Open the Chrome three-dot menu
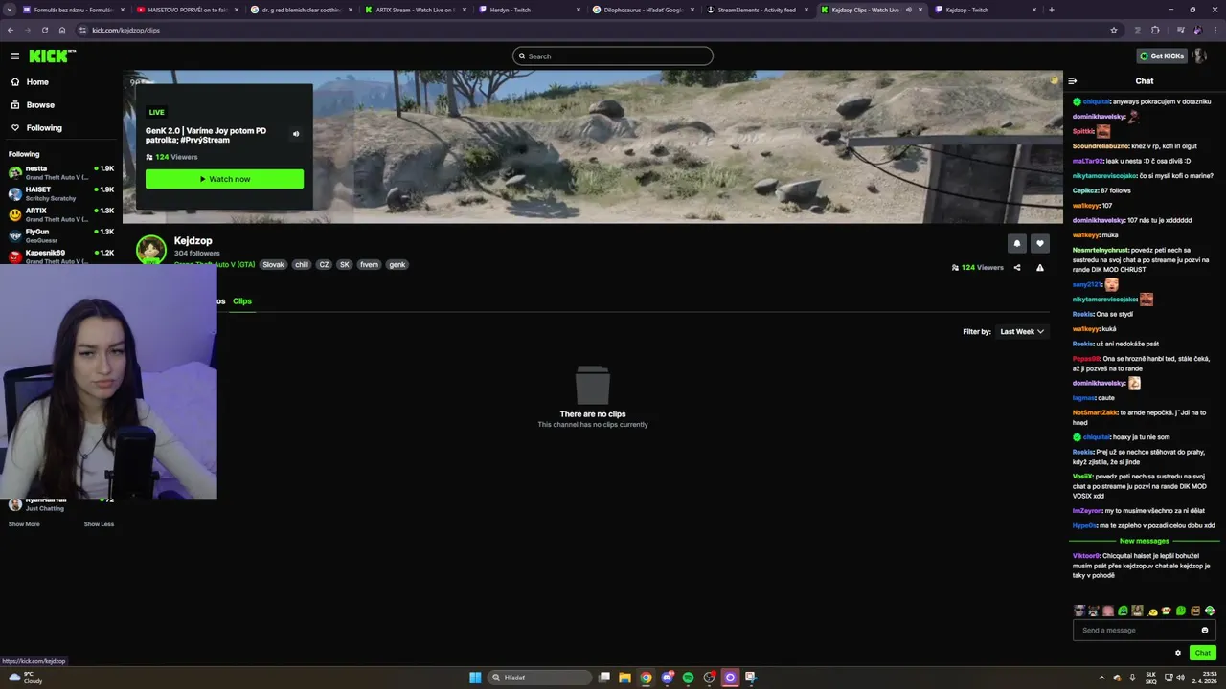The image size is (1226, 689). tap(1215, 30)
